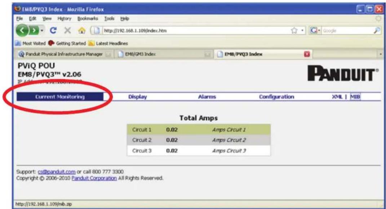Image resolution: width=386 pixels, height=209 pixels.
Task: Click 'Amps Circuit 1' description text
Action: pyautogui.click(x=229, y=130)
